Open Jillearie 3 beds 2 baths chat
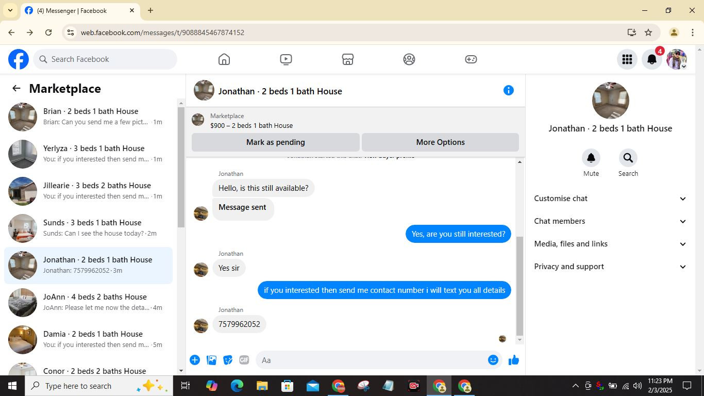704x396 pixels. coord(89,191)
